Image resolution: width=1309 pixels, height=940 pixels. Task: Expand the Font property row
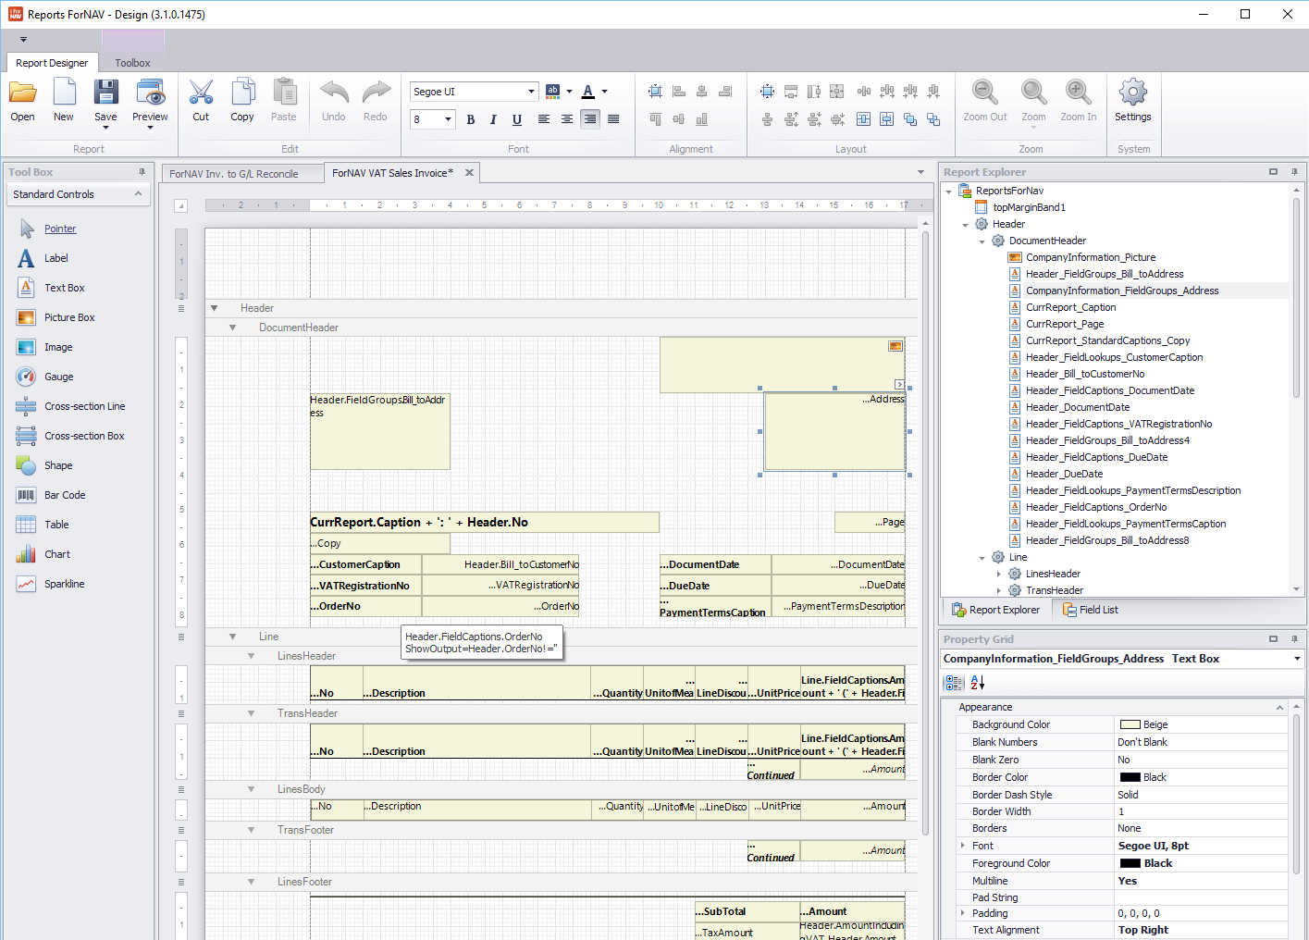click(963, 846)
